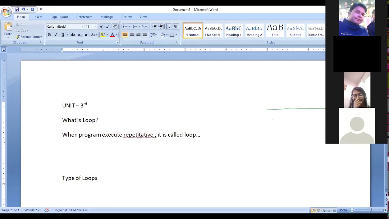Toggle underline formatting

point(63,35)
